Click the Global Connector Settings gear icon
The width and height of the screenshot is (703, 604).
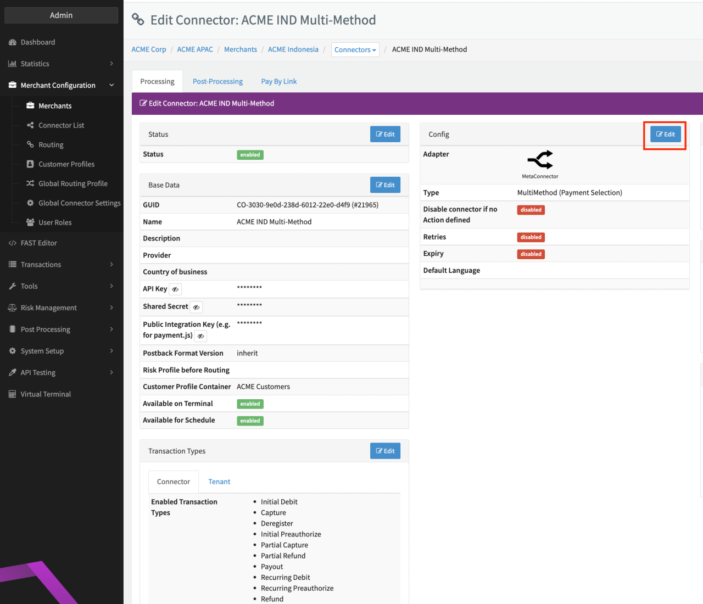coord(30,203)
